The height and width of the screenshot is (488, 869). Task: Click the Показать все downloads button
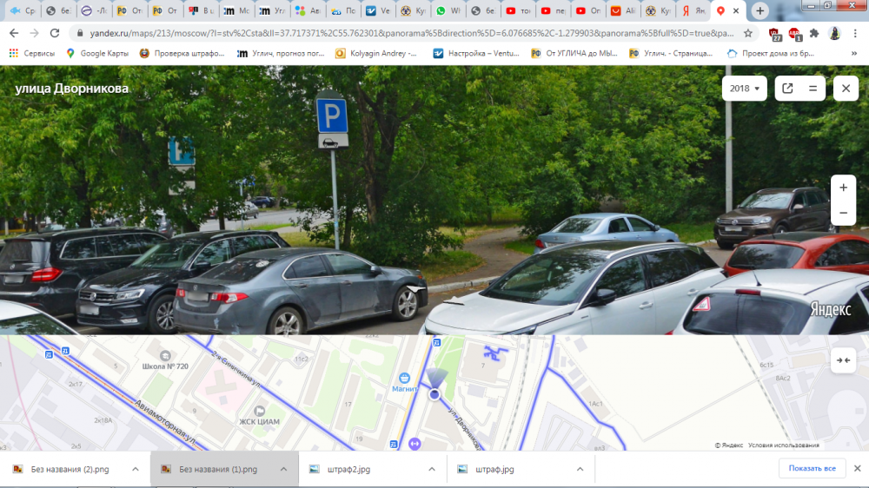[812, 469]
